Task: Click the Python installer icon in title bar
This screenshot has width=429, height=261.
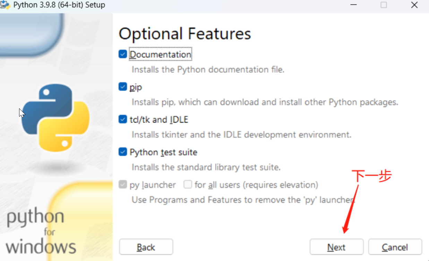Action: pyautogui.click(x=5, y=5)
